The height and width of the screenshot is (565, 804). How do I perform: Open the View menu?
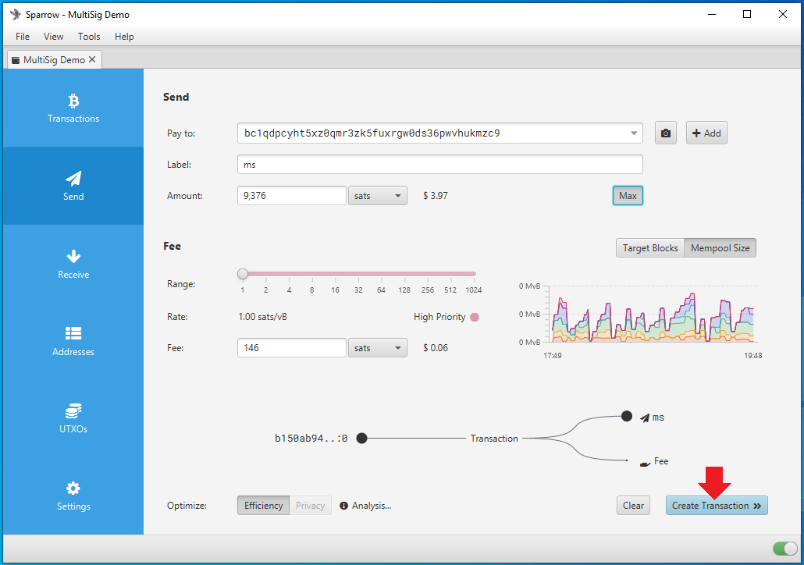53,37
